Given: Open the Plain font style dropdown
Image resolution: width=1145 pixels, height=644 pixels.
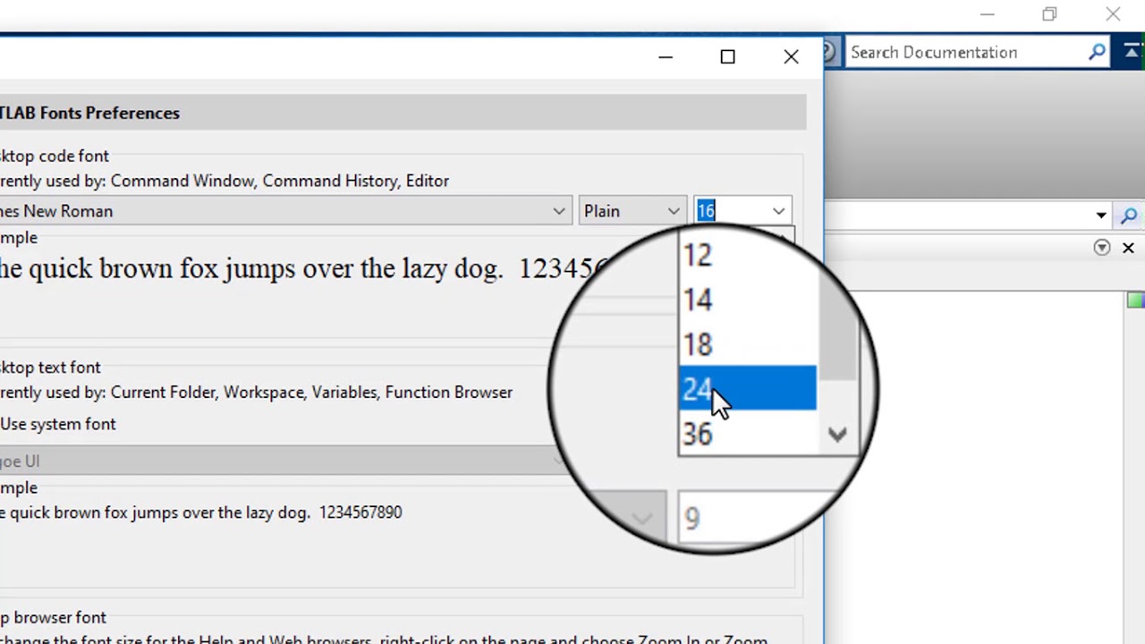Looking at the screenshot, I should (x=632, y=211).
